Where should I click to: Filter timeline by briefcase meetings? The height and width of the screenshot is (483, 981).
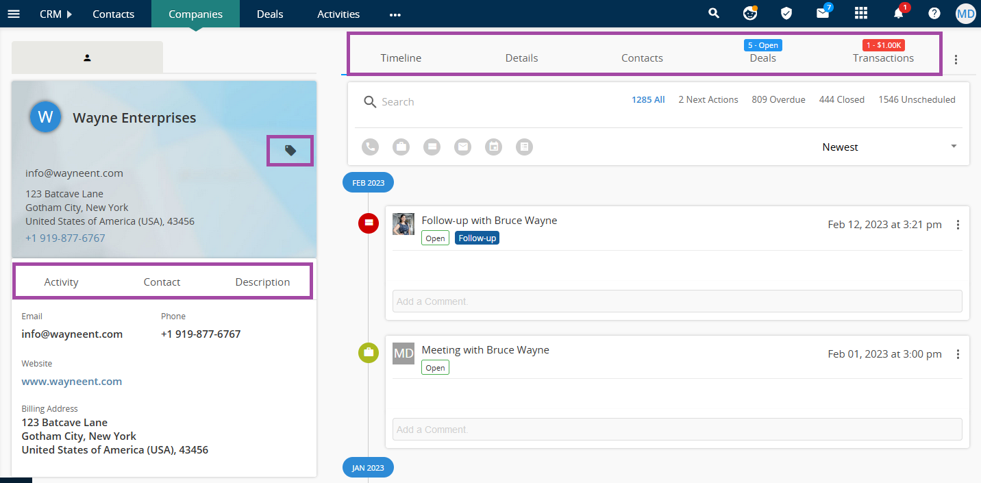click(401, 147)
